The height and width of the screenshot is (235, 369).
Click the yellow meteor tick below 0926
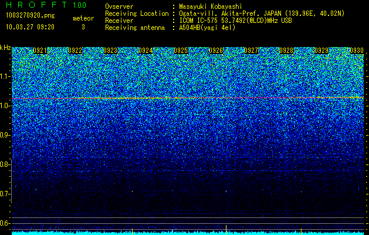tap(226, 230)
